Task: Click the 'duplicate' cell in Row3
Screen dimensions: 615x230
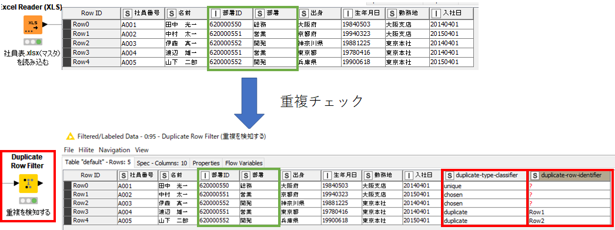Action: pos(484,212)
